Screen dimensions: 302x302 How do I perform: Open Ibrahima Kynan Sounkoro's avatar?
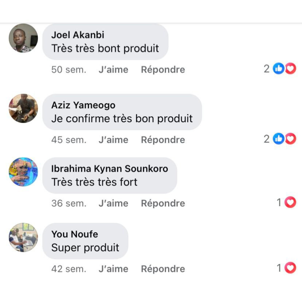coord(23,172)
